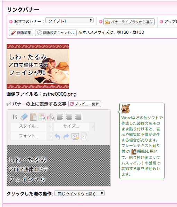Open the text color picker icon
177x207 pixels.
[42, 117]
